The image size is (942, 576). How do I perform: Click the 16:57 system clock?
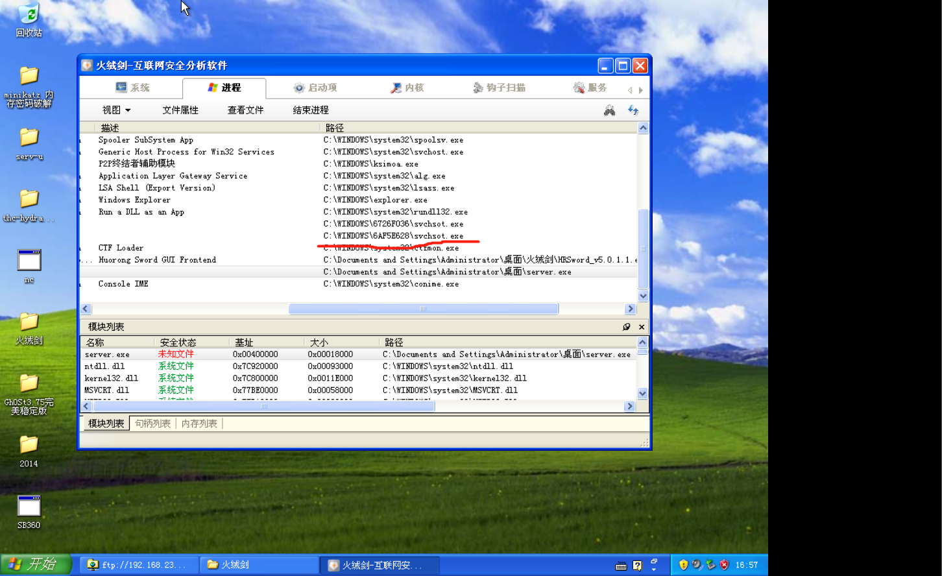click(x=747, y=565)
